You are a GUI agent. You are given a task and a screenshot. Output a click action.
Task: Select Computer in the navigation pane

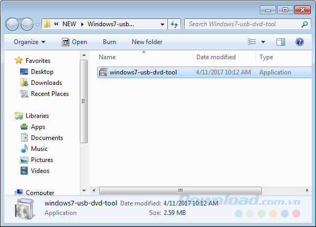[x=40, y=192]
